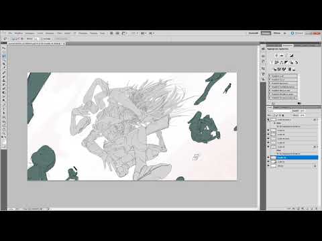322x241 pixels.
Task: Add a Color Balance adjustment
Action: tap(282, 62)
